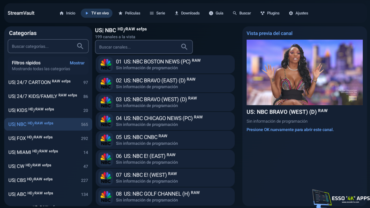Image resolution: width=370 pixels, height=208 pixels.
Task: Click the gear icon beside Ajustes
Action: coord(291,13)
